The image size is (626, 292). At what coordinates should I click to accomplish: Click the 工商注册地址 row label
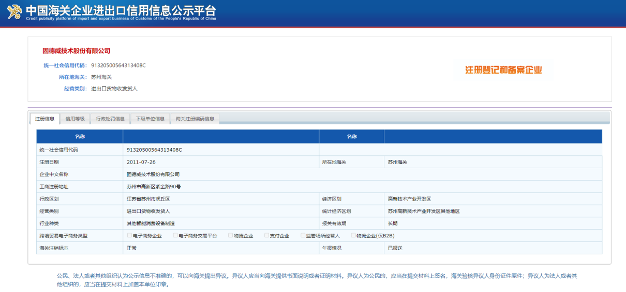[x=54, y=187]
